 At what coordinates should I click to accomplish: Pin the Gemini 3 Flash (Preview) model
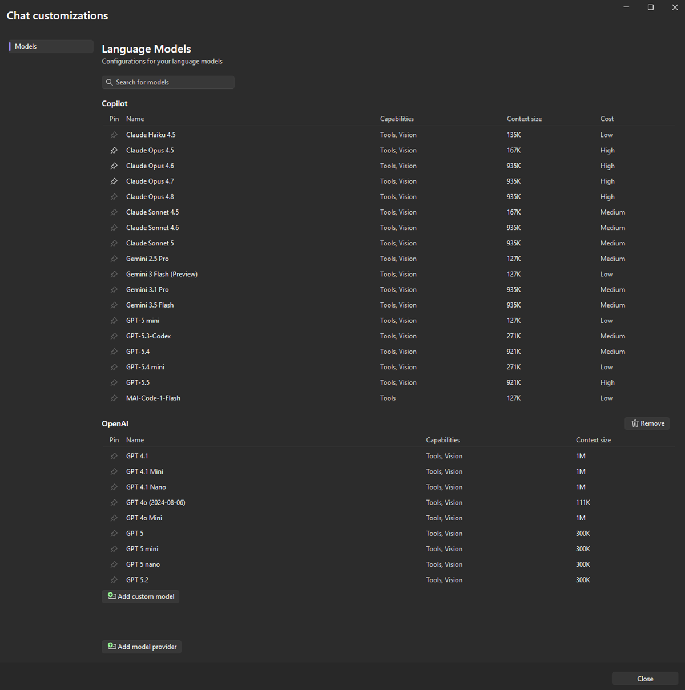click(x=114, y=274)
